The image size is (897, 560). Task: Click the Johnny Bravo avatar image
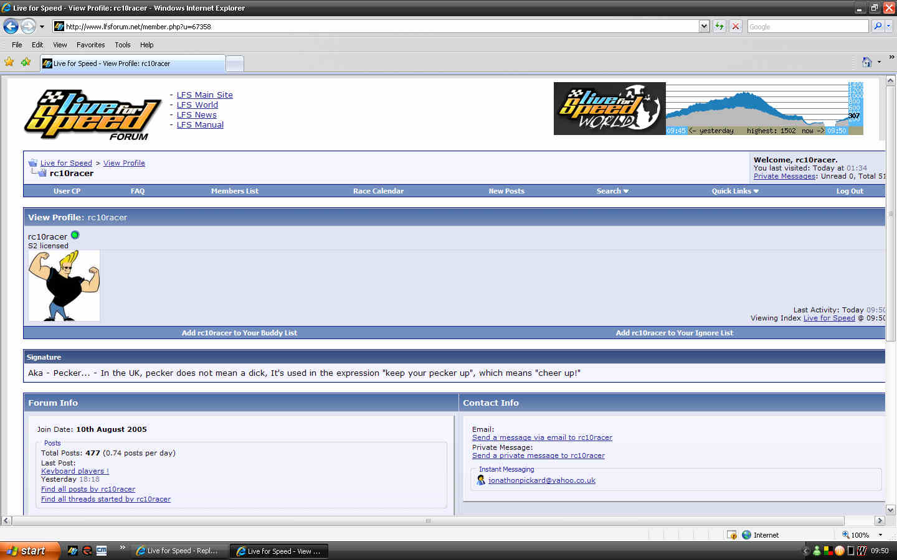click(64, 286)
